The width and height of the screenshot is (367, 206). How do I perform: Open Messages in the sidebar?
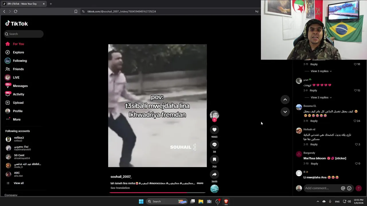coord(16,86)
